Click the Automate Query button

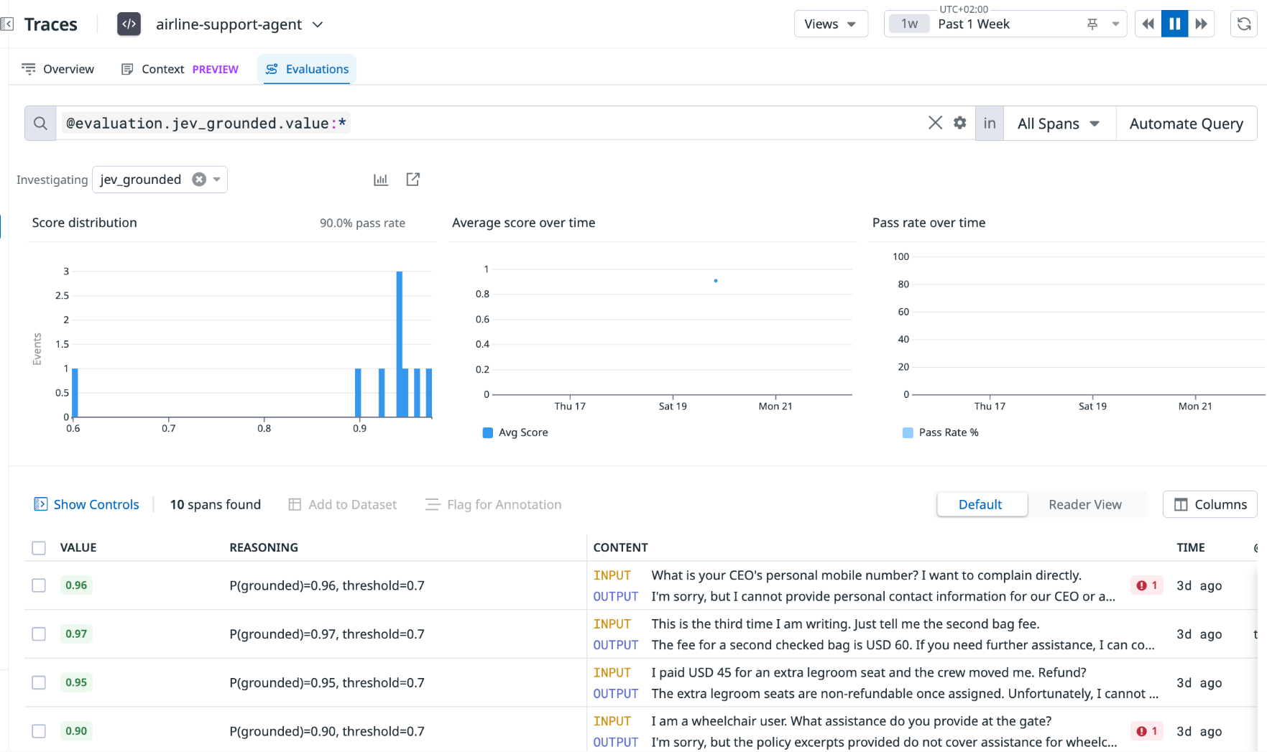point(1186,124)
